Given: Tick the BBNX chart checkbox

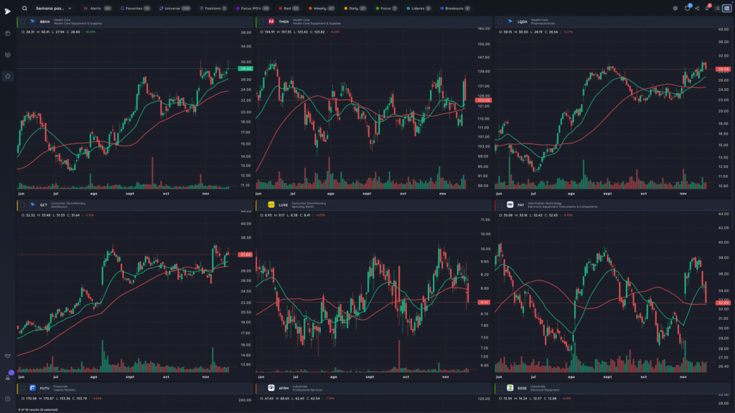Looking at the screenshot, I should click(x=22, y=22).
